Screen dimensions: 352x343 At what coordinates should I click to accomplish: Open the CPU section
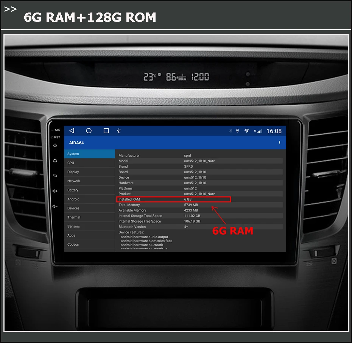click(89, 163)
